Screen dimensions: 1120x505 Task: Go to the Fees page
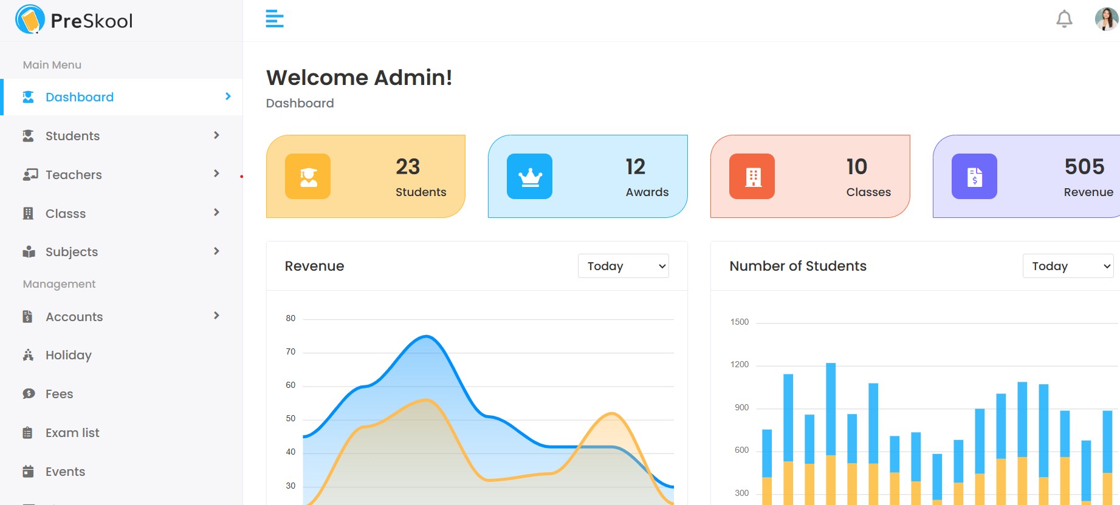point(59,394)
